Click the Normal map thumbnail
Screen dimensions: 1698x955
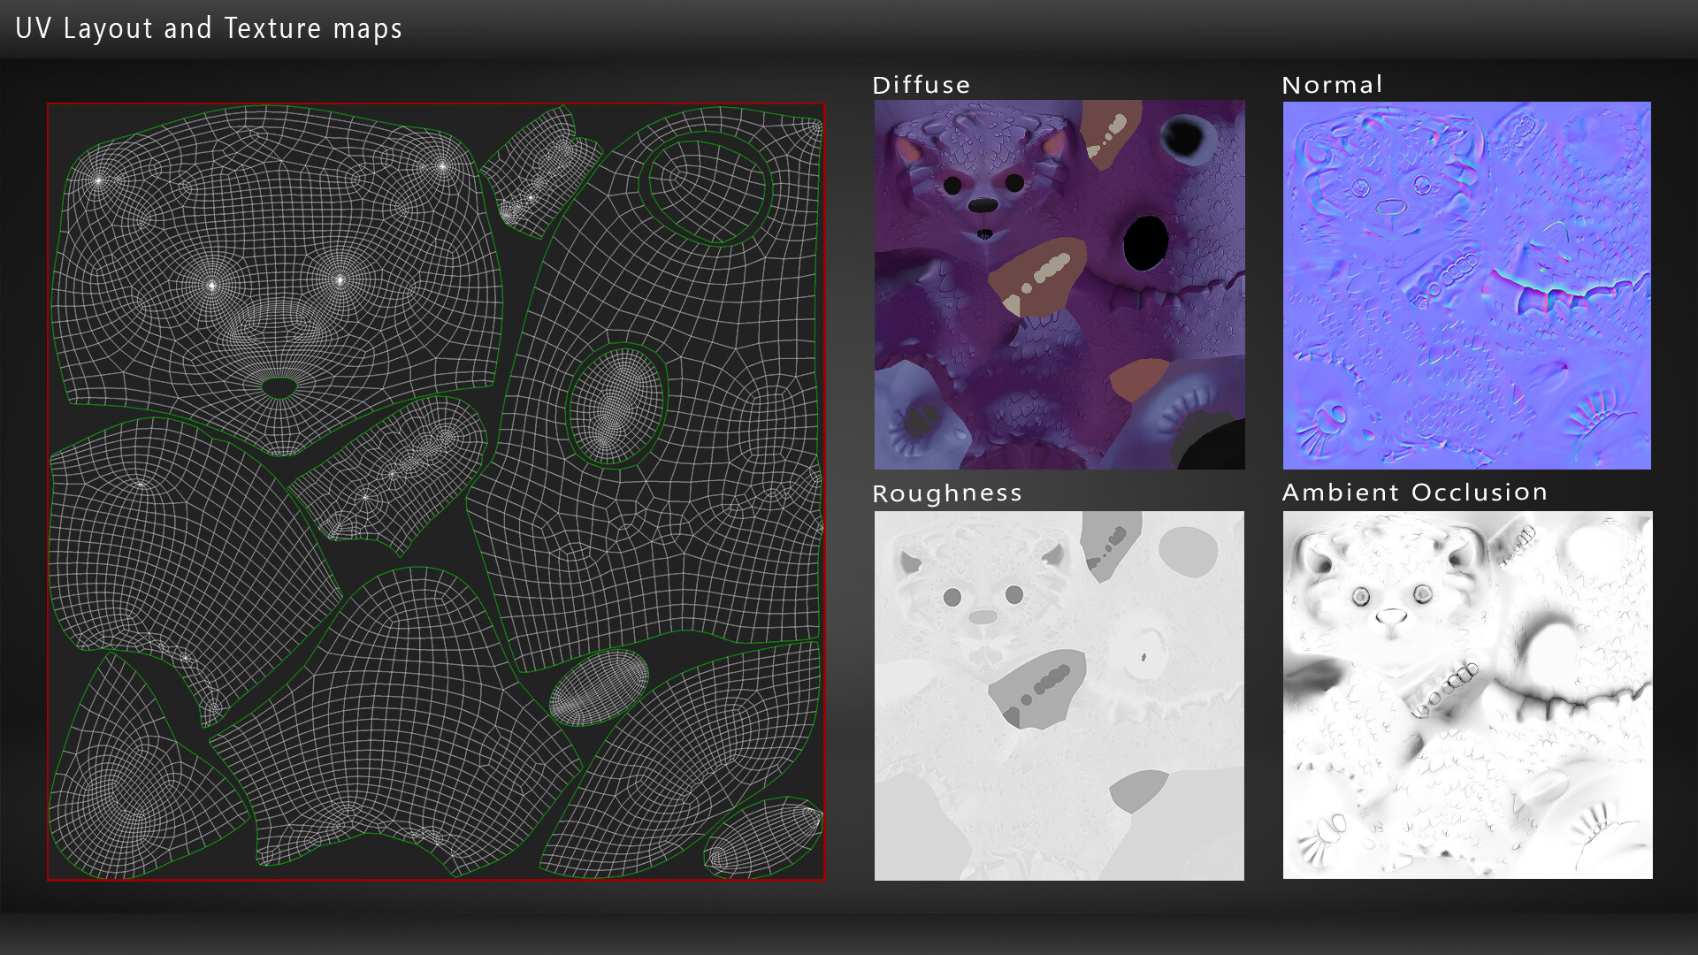(x=1466, y=285)
